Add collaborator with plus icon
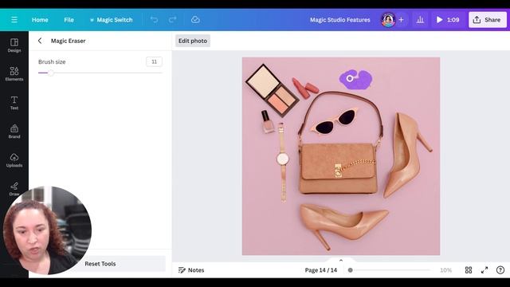510x287 pixels. coord(401,20)
